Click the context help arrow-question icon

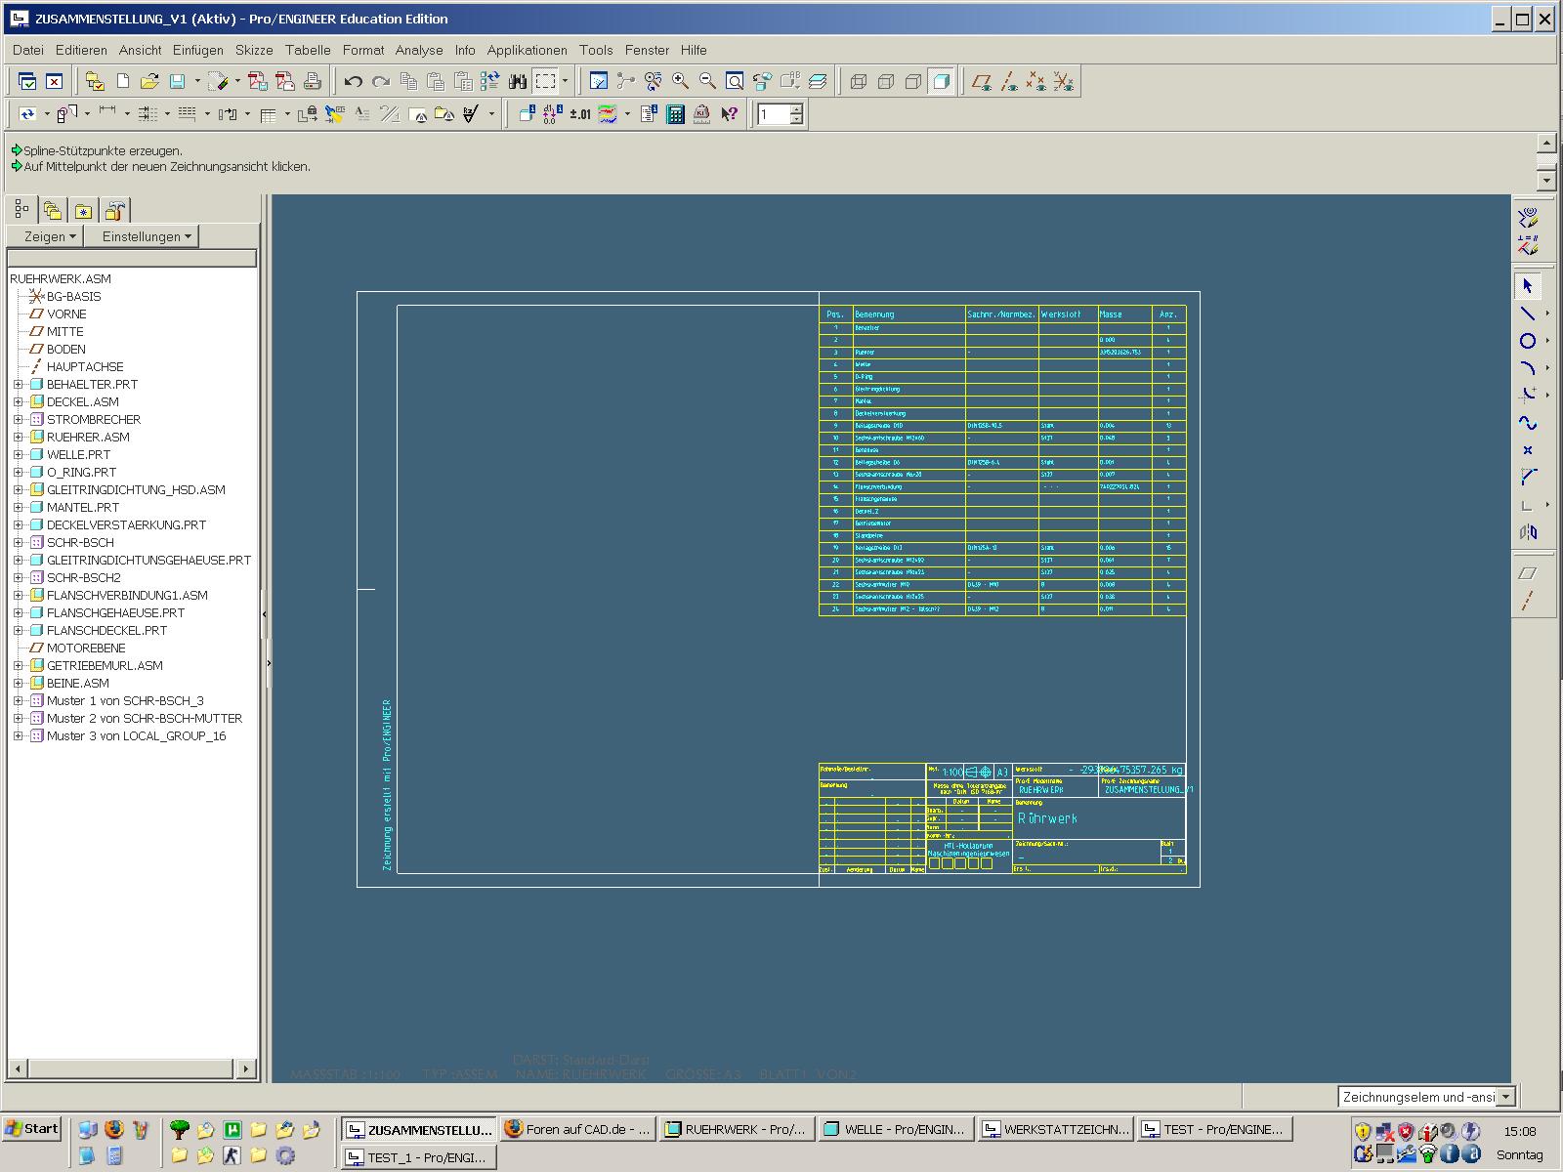click(729, 114)
